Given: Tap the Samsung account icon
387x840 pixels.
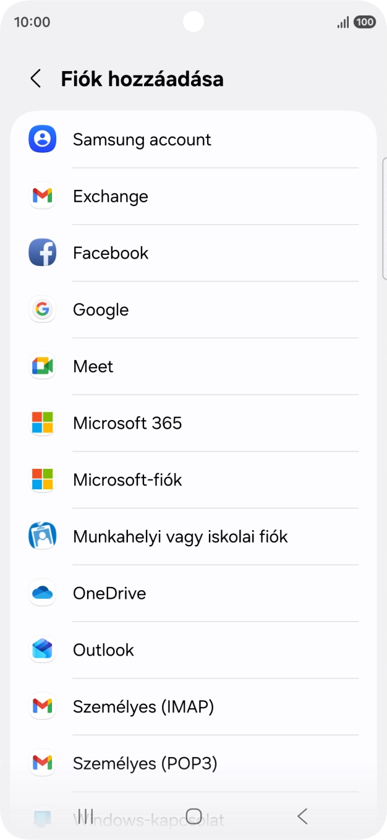Looking at the screenshot, I should coord(42,139).
